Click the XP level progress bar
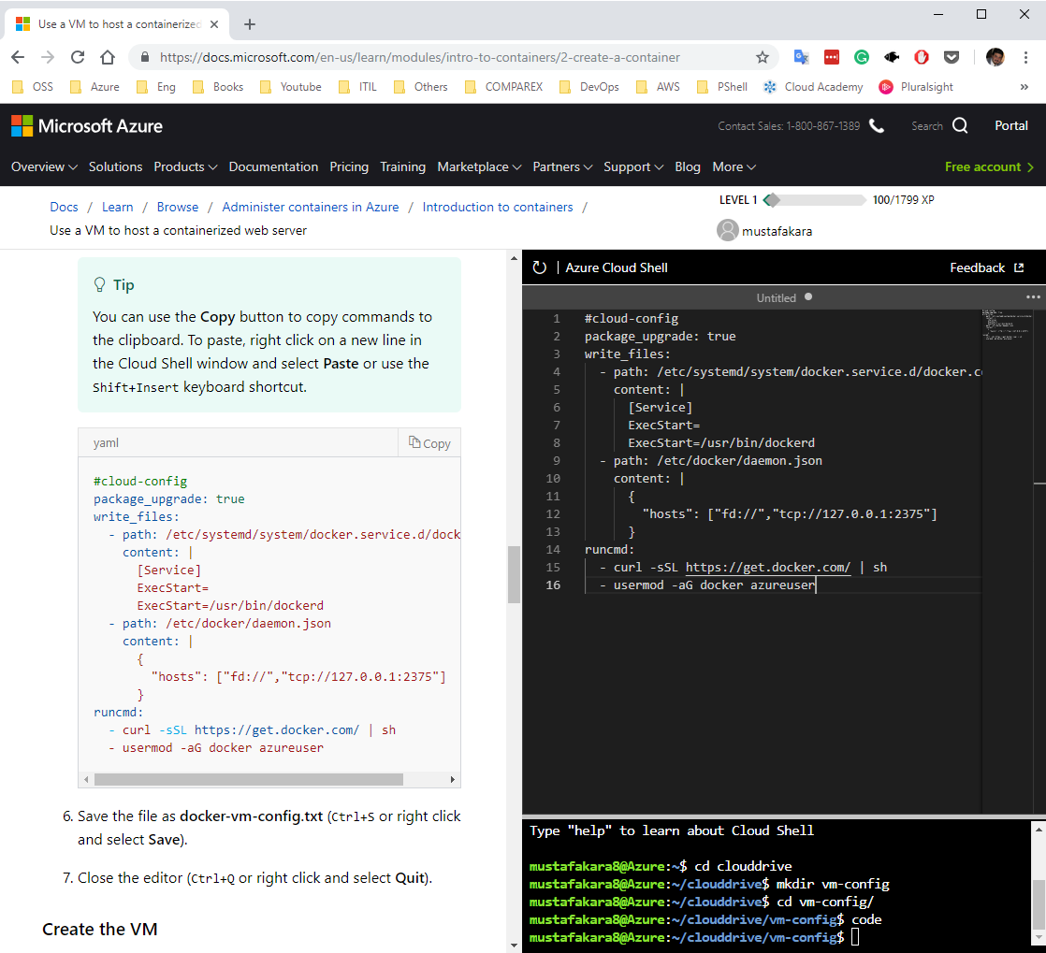 [x=814, y=200]
